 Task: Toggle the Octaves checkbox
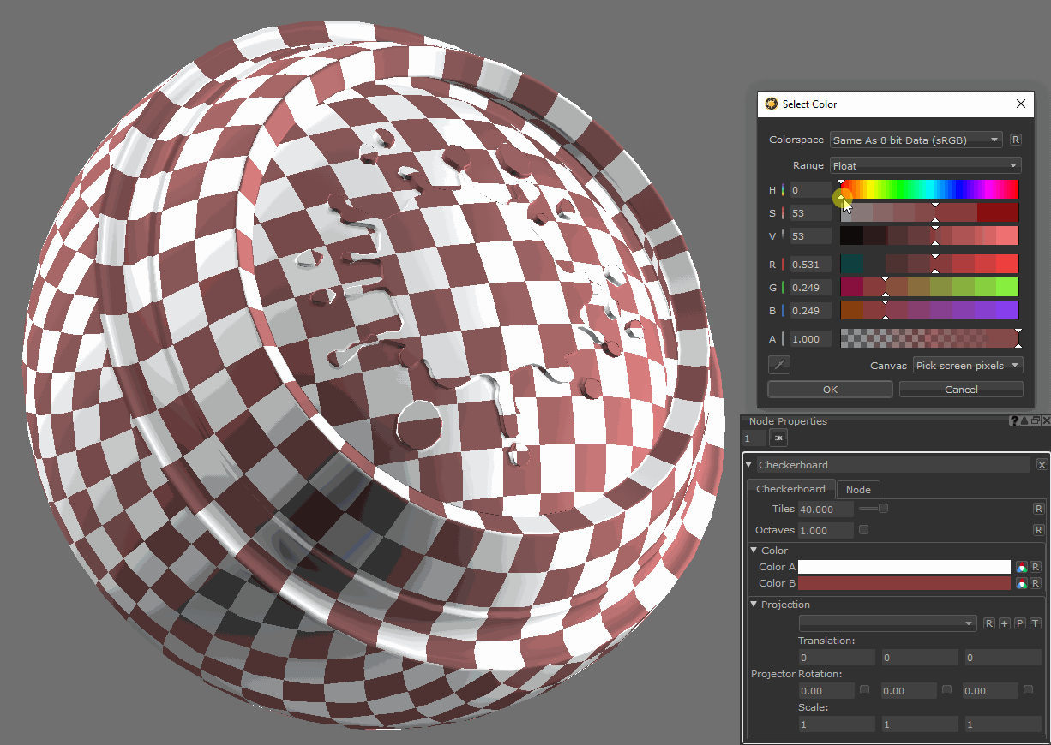click(863, 530)
